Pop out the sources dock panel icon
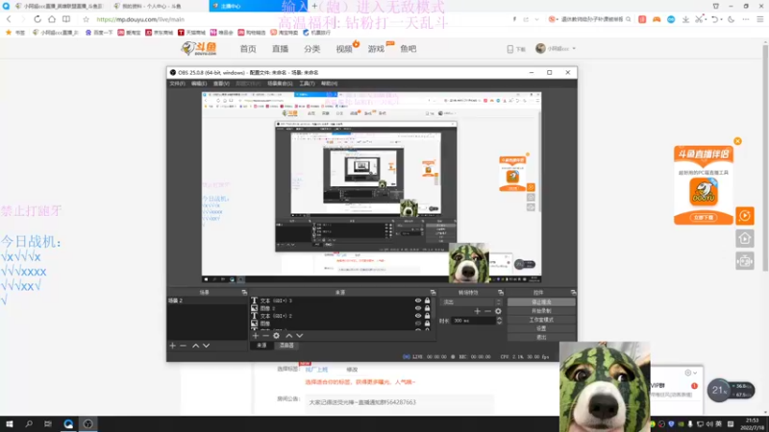The height and width of the screenshot is (432, 769). [433, 293]
